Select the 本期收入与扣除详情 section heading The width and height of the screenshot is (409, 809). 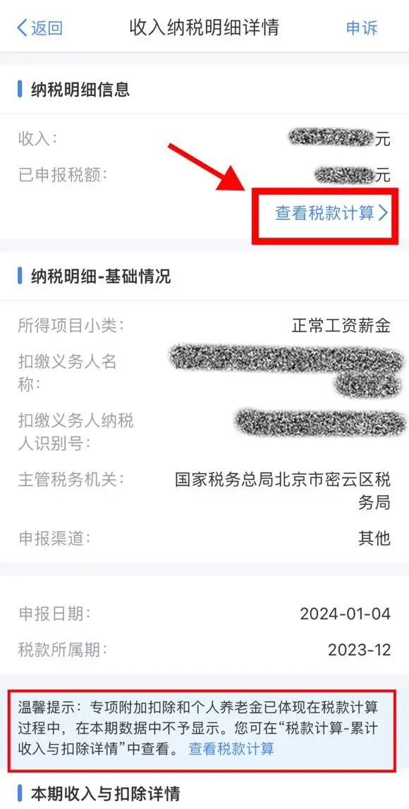pos(104,793)
